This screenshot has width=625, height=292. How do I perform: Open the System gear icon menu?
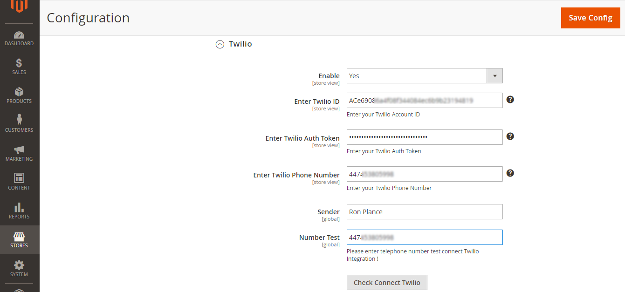(x=19, y=265)
